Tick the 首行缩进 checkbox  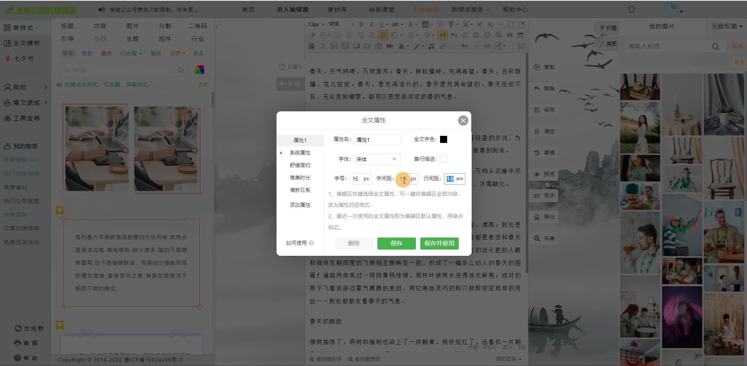pyautogui.click(x=443, y=159)
